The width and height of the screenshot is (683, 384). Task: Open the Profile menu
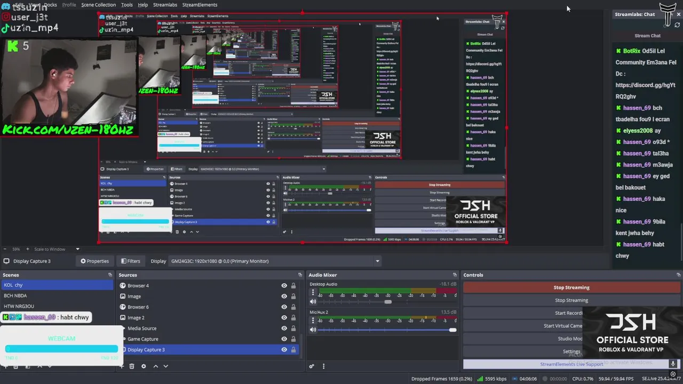[x=69, y=5]
